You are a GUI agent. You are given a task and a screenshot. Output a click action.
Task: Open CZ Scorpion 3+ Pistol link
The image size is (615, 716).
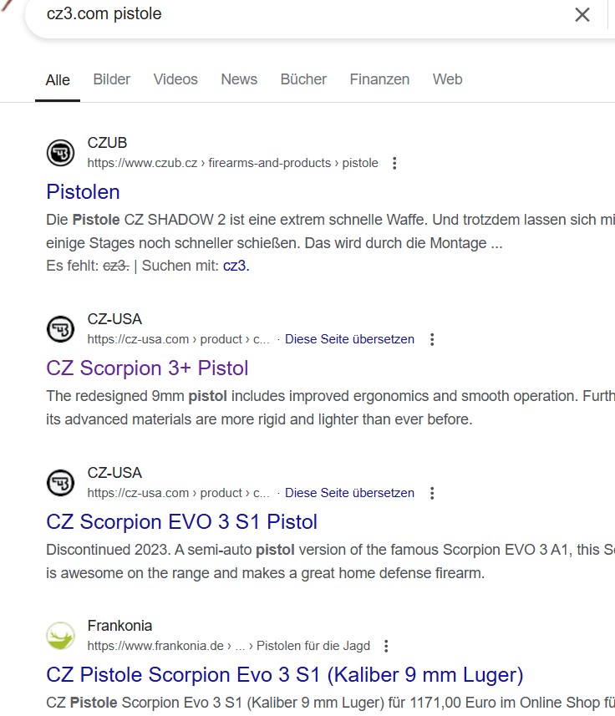pyautogui.click(x=147, y=368)
